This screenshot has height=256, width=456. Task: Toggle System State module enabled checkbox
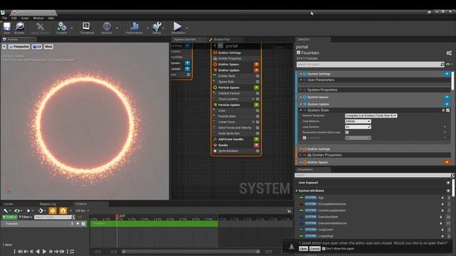[448, 110]
